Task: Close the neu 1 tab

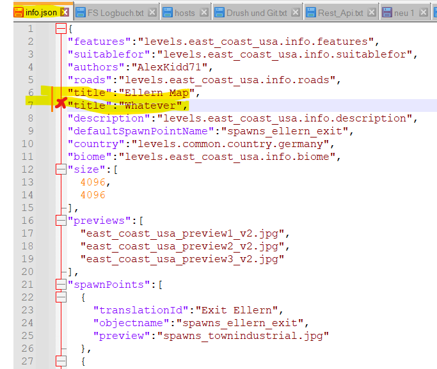Action: click(x=424, y=12)
